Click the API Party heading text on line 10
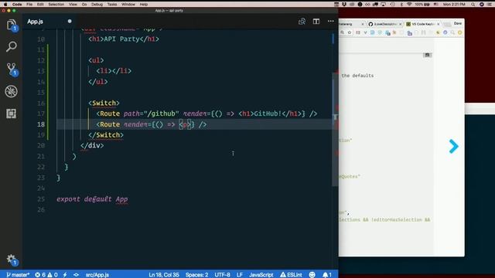495x278 pixels. [x=121, y=39]
